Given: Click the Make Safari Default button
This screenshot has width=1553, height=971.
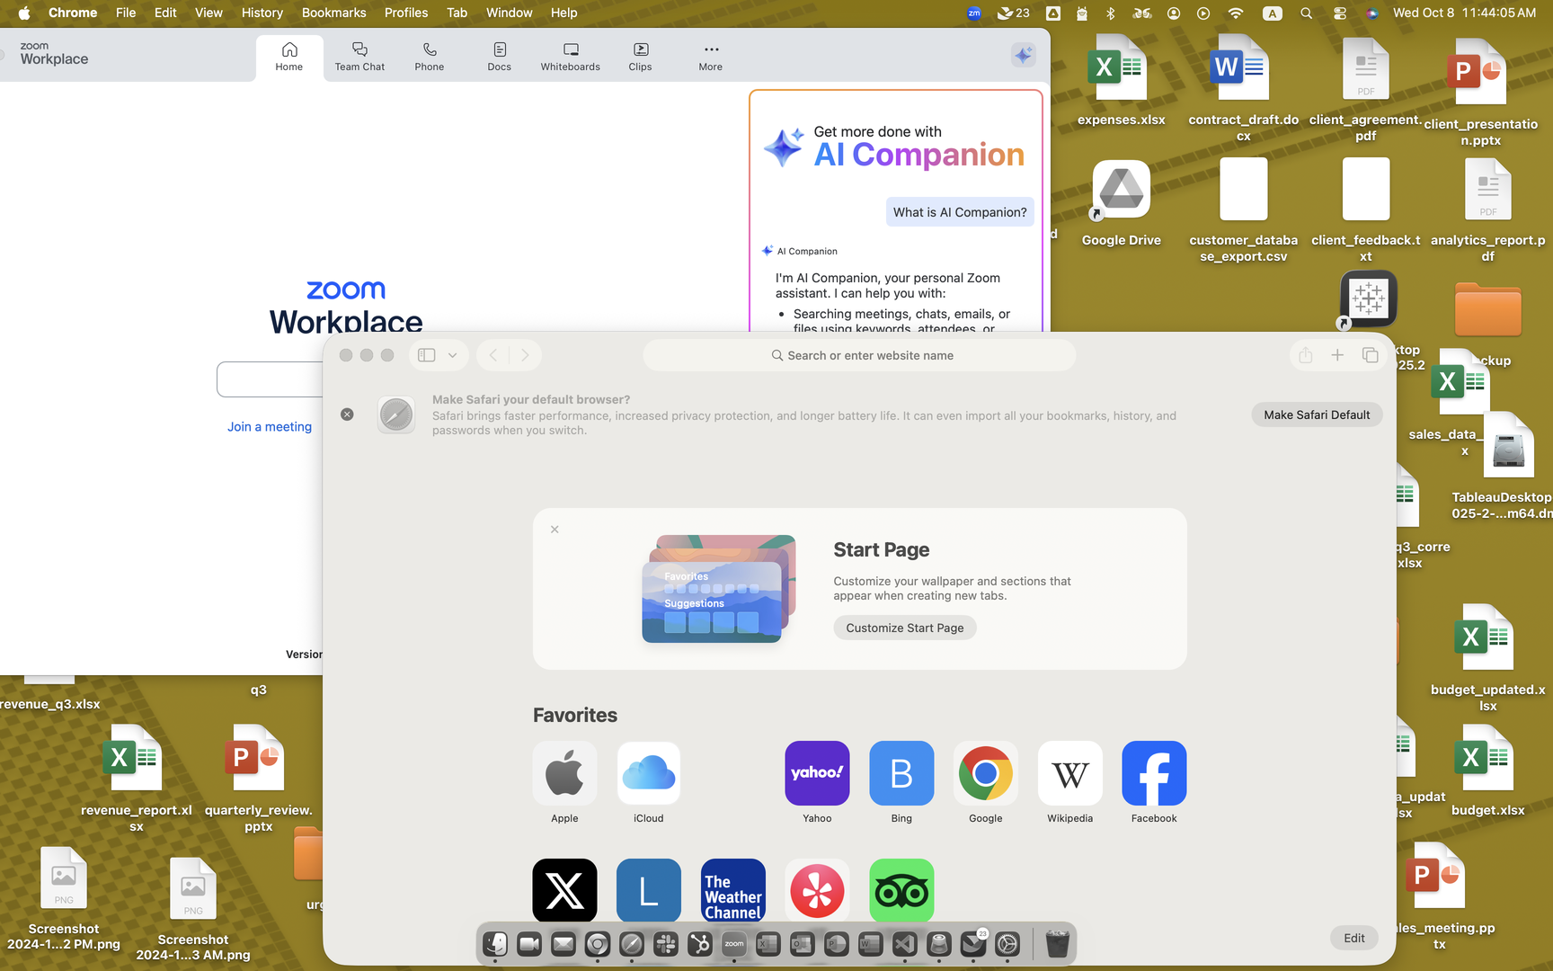Looking at the screenshot, I should (1317, 414).
